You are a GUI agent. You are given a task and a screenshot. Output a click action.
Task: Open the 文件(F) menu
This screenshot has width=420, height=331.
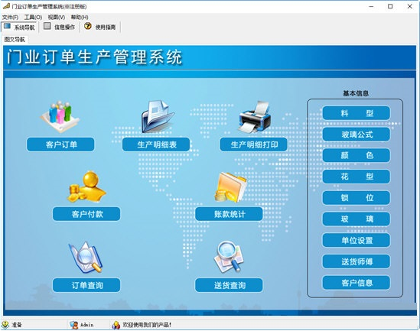pos(10,17)
